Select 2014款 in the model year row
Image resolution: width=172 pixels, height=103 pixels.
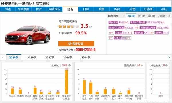click(x=86, y=58)
